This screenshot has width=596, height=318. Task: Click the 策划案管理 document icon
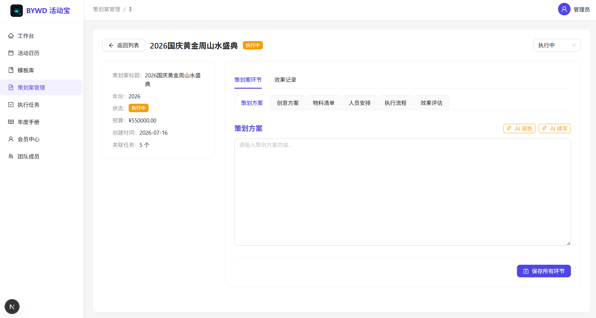click(x=11, y=87)
